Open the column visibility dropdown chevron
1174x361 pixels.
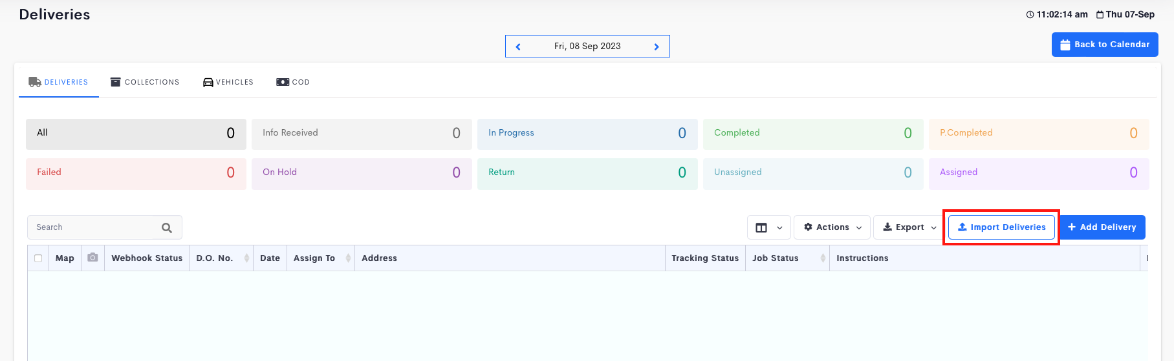point(779,228)
